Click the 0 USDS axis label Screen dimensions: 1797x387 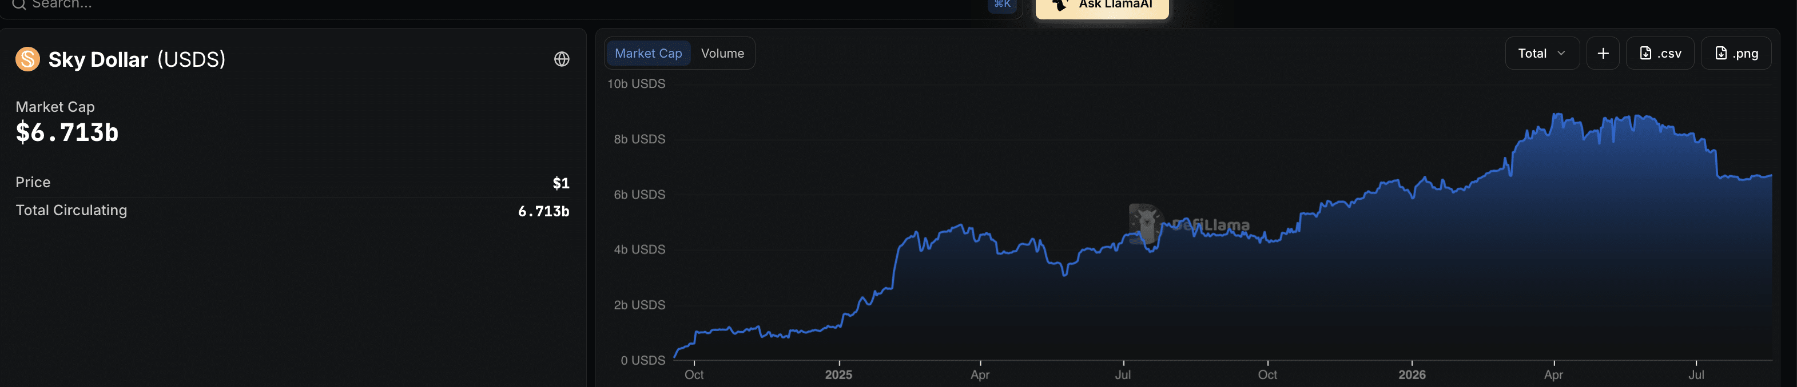[642, 361]
